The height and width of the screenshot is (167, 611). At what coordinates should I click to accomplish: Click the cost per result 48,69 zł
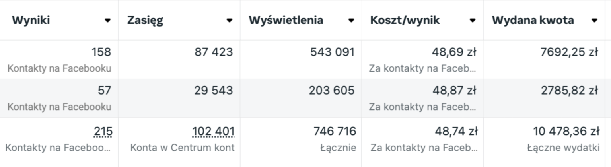[454, 52]
